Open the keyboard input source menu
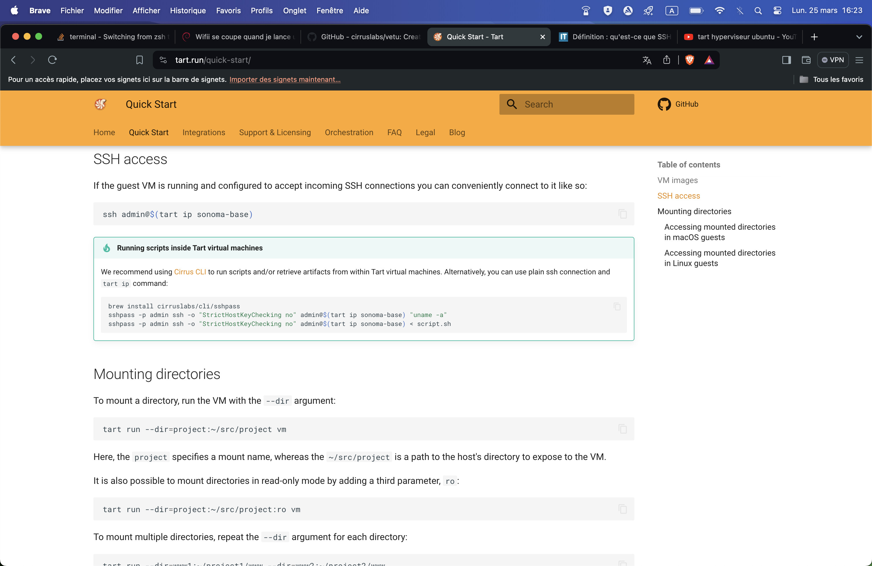872x566 pixels. point(672,11)
